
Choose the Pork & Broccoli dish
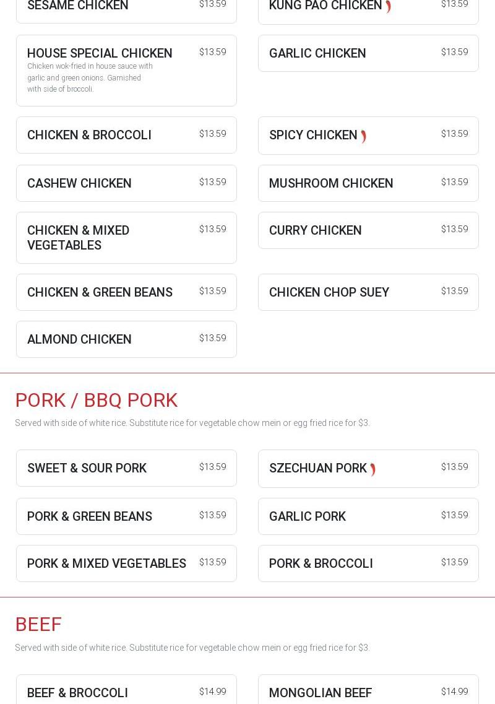click(x=368, y=563)
